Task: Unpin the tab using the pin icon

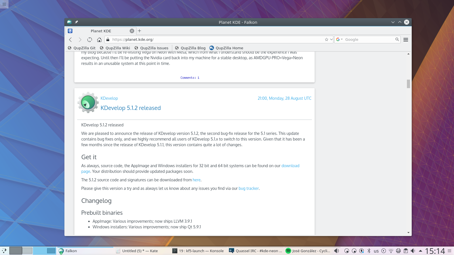Action: 76,22
